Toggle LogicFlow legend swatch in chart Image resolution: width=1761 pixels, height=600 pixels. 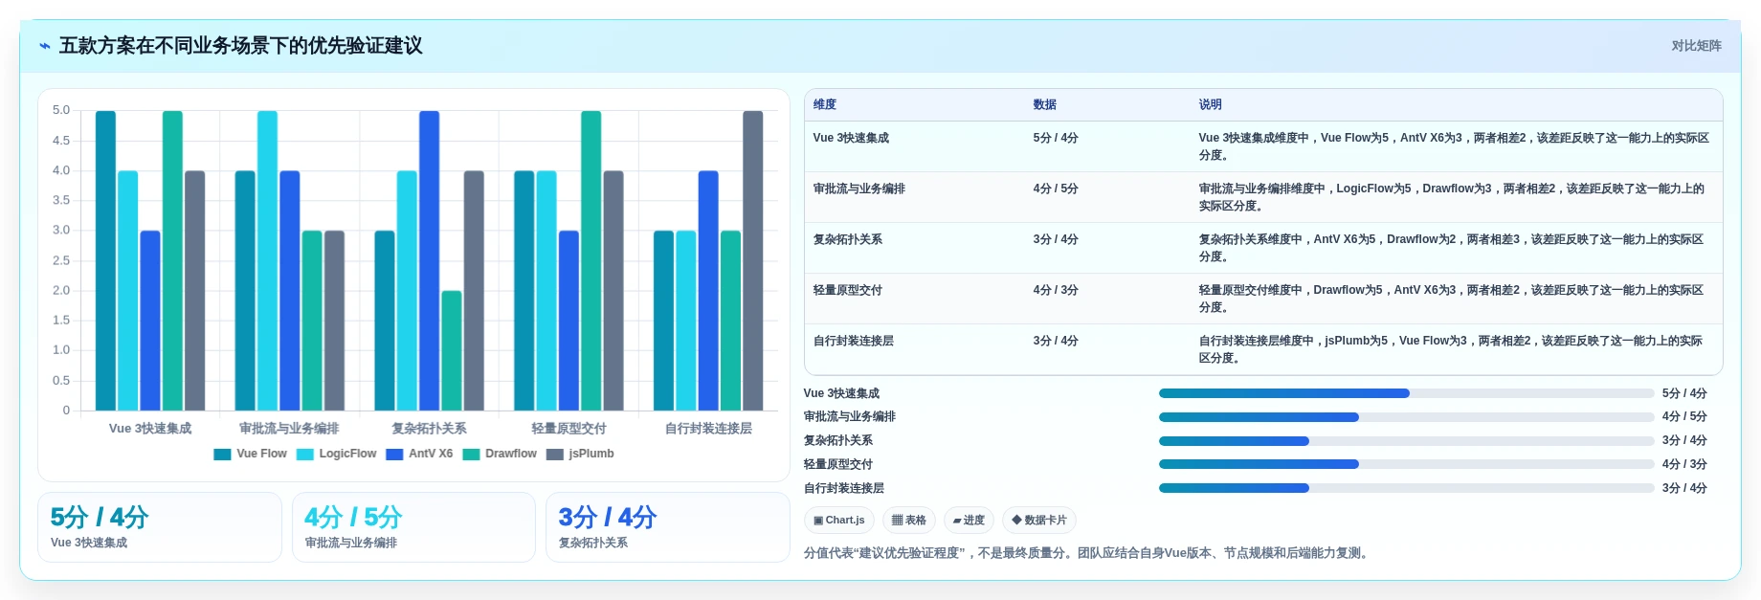[305, 455]
